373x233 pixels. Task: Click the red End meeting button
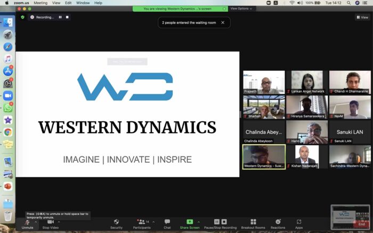[362, 224]
